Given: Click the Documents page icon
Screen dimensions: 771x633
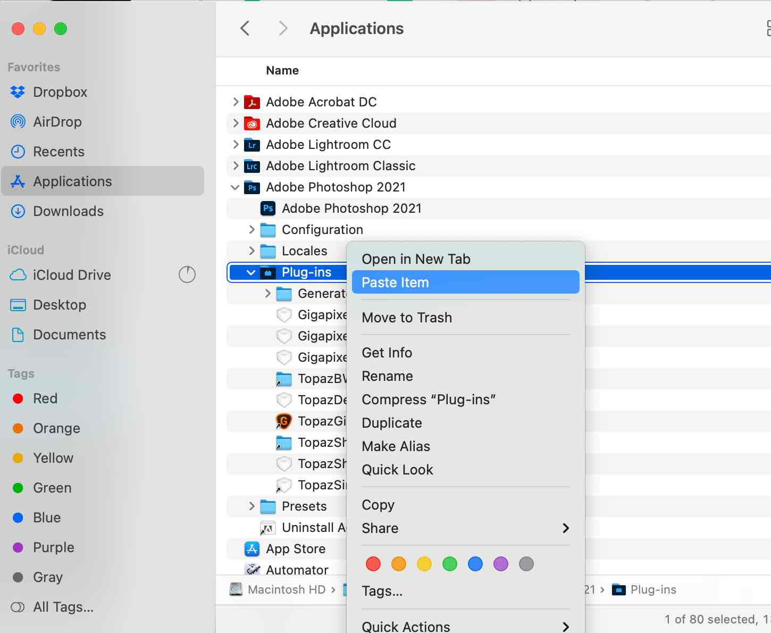Looking at the screenshot, I should point(18,335).
